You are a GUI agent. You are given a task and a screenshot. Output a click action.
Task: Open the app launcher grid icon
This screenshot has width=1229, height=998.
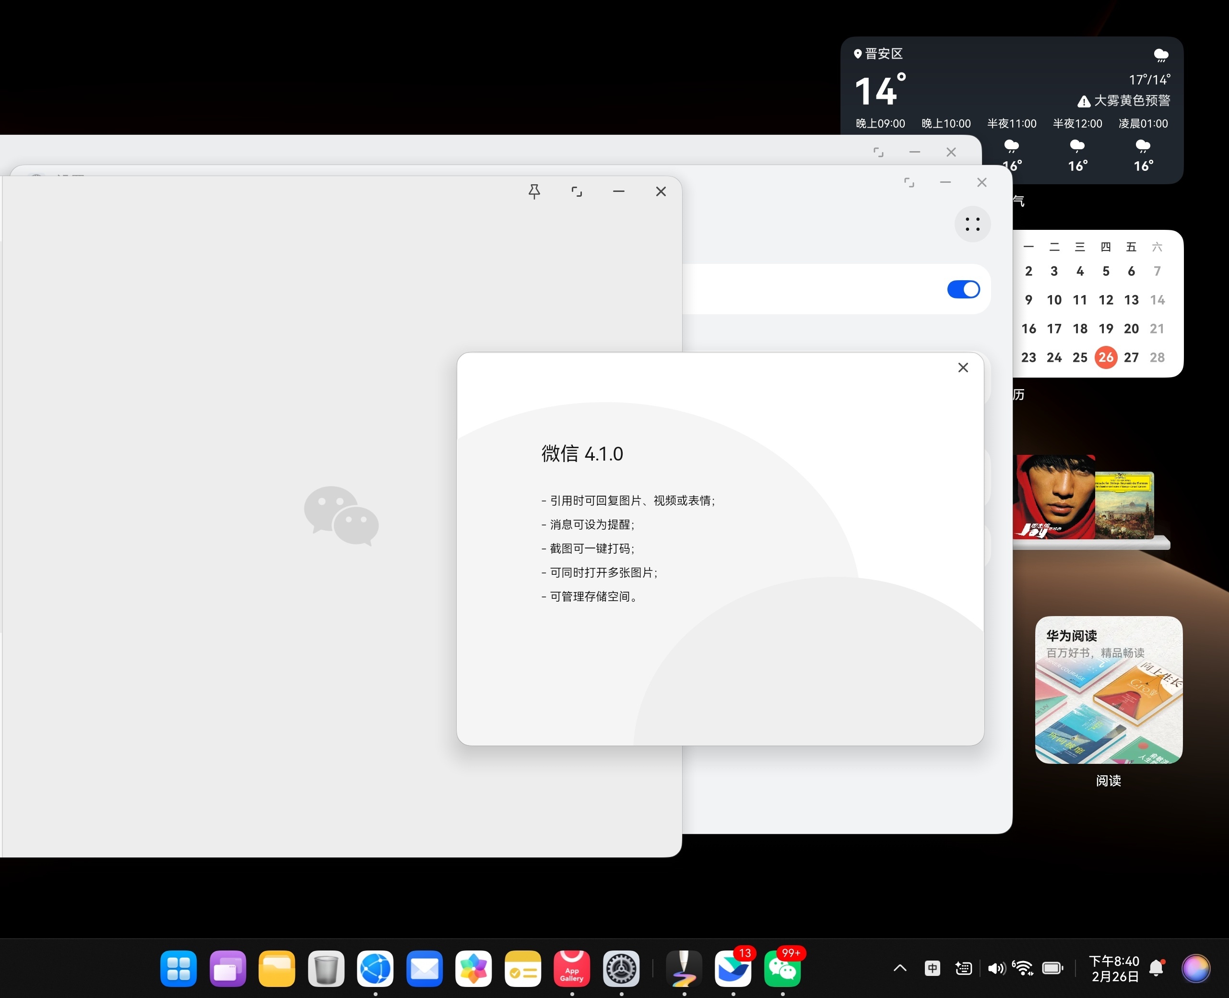178,969
